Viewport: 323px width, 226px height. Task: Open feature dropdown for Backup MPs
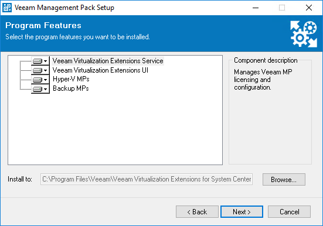(40, 89)
